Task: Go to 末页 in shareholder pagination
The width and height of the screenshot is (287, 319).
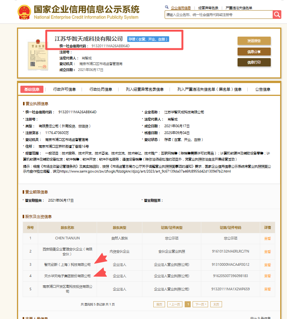Action: click(216, 304)
